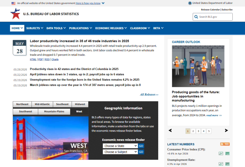Select the Northeast region tab
245x167 pixels.
[22, 104]
